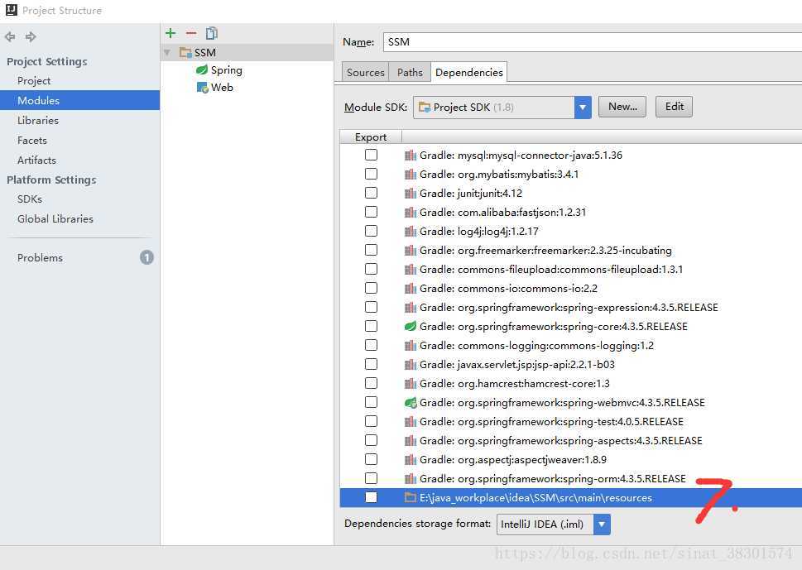Check export box for mysql-connector-java
The image size is (802, 570).
(372, 155)
